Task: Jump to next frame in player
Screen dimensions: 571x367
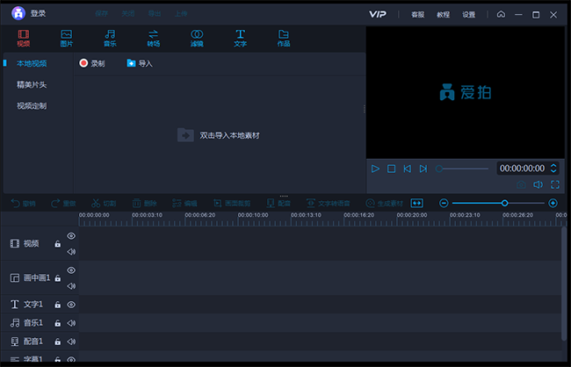Action: click(x=423, y=169)
